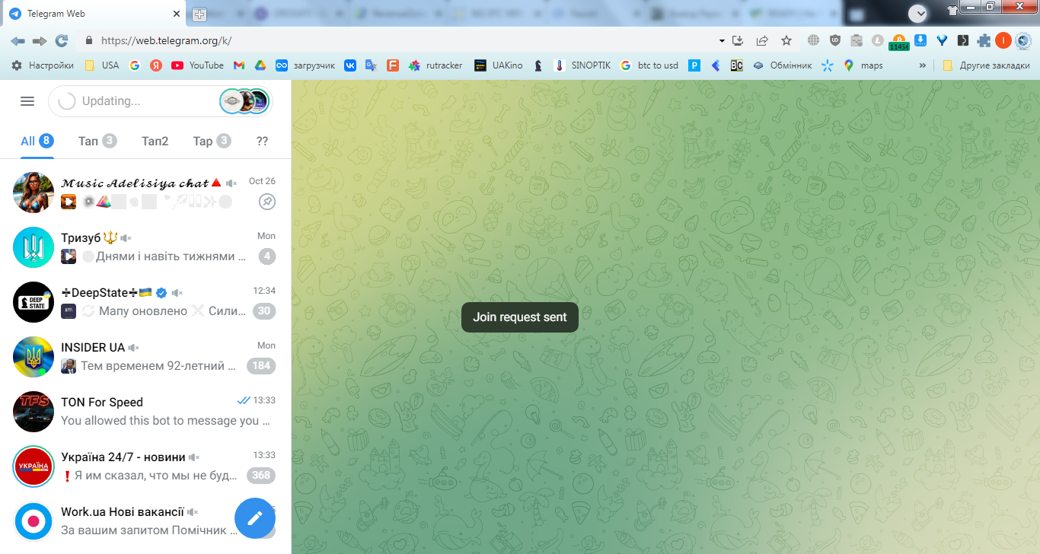Open the rutracker bookmark
1040x554 pixels.
coord(435,65)
